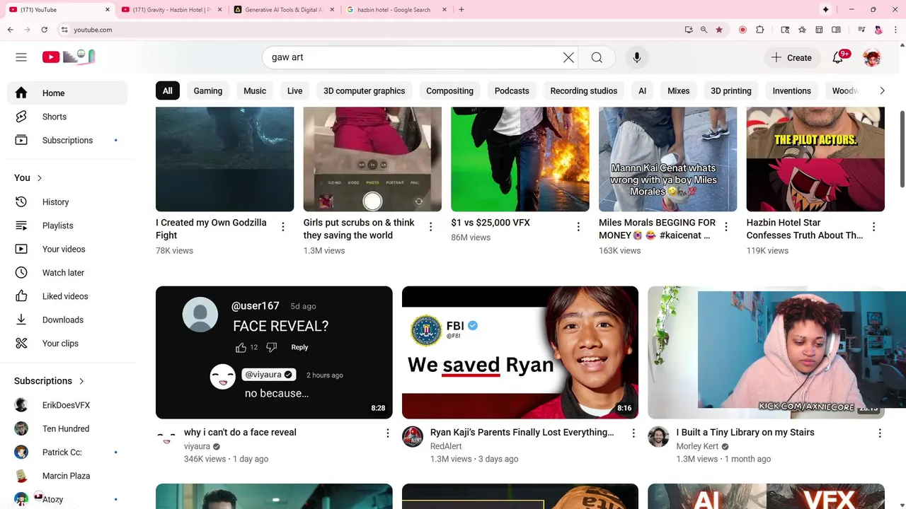The width and height of the screenshot is (906, 509).
Task: Expand the 'You' section chevron
Action: pos(40,178)
